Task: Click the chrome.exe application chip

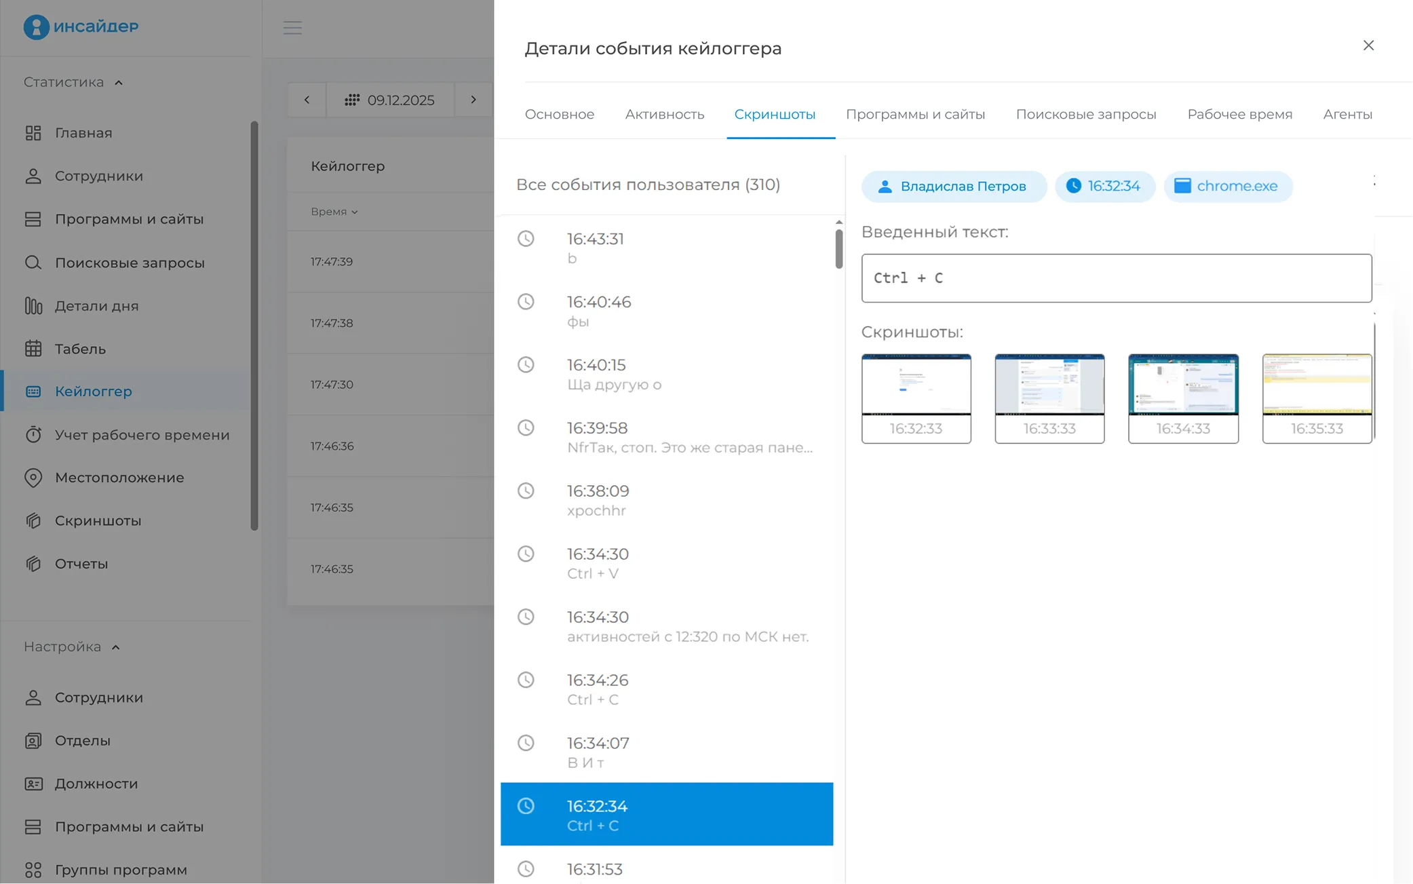Action: tap(1227, 187)
